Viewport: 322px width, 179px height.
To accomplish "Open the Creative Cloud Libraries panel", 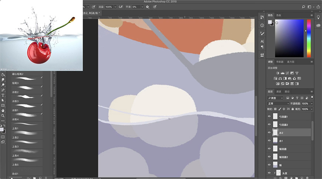I will point(318,25).
